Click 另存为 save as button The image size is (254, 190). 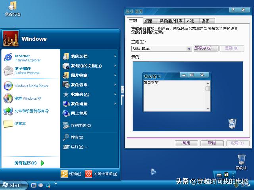click(x=206, y=48)
